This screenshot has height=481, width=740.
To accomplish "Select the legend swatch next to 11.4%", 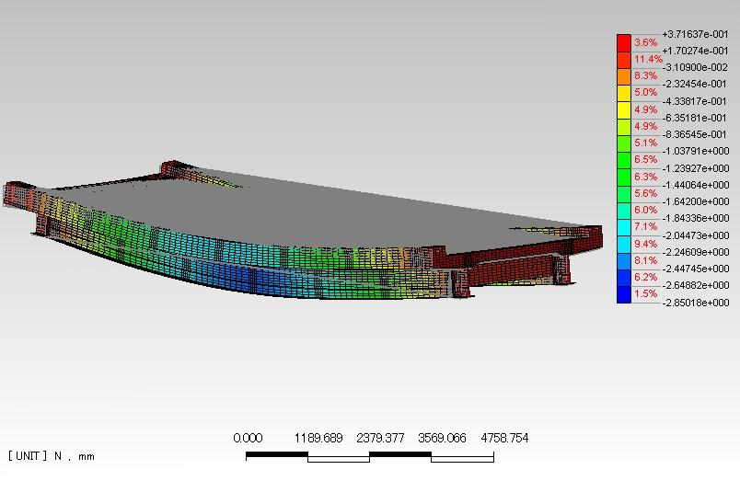I will point(624,61).
